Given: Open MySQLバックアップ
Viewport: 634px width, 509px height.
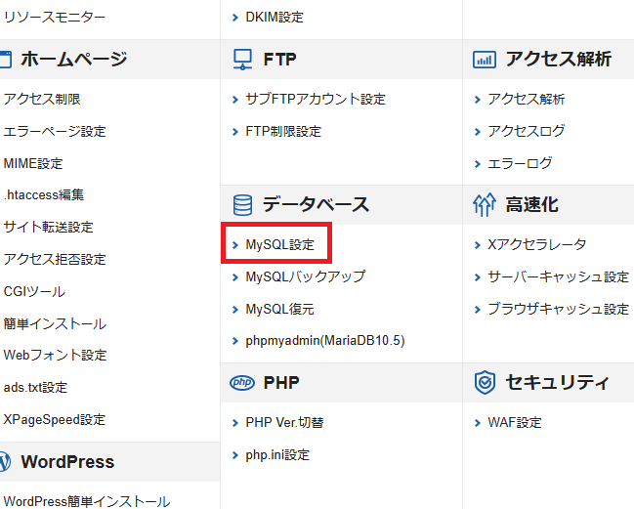Looking at the screenshot, I should 305,276.
